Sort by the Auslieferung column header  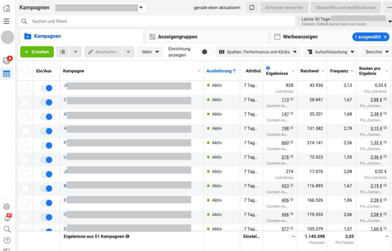point(221,71)
